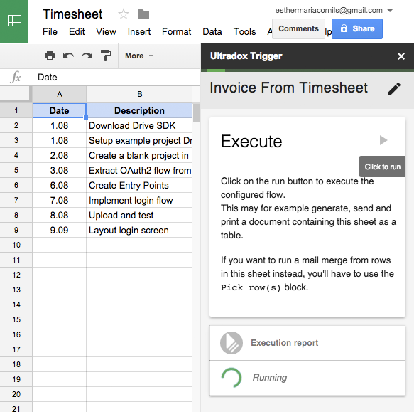Select the date cell 9.09
414x412 pixels.
tap(60, 231)
